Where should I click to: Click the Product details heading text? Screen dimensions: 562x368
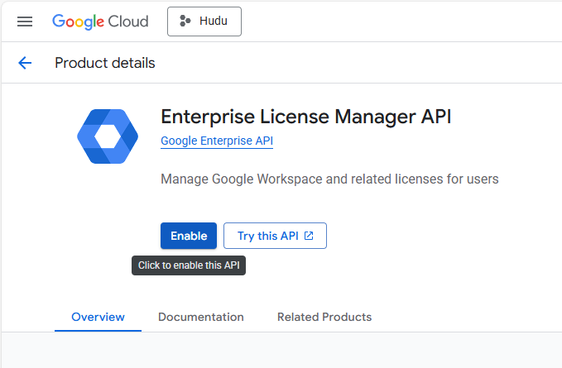[x=105, y=63]
